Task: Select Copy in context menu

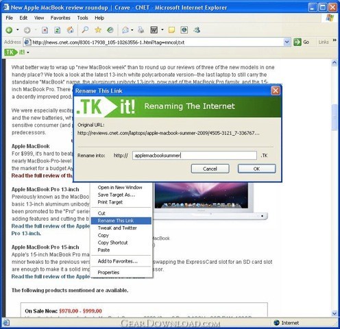Action: pos(121,235)
